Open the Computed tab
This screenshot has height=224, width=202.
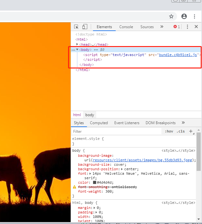99,123
